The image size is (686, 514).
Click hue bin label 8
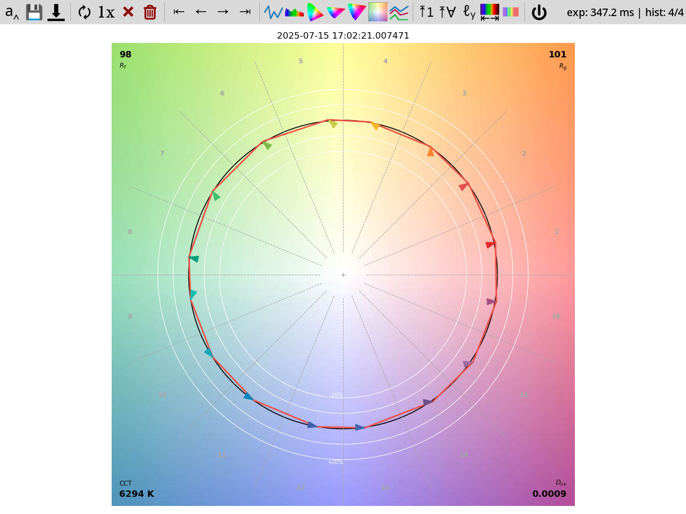point(130,232)
